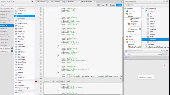
Task: Collapse the Containers group in toolbox
Action: click(16, 8)
